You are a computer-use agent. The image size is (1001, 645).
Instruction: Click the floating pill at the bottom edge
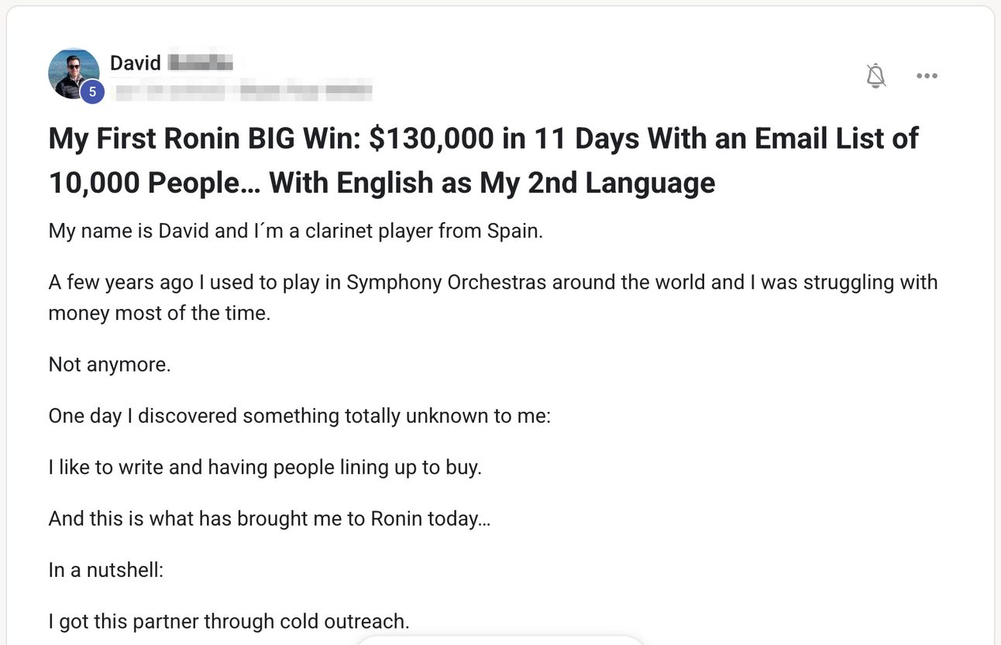point(500,640)
